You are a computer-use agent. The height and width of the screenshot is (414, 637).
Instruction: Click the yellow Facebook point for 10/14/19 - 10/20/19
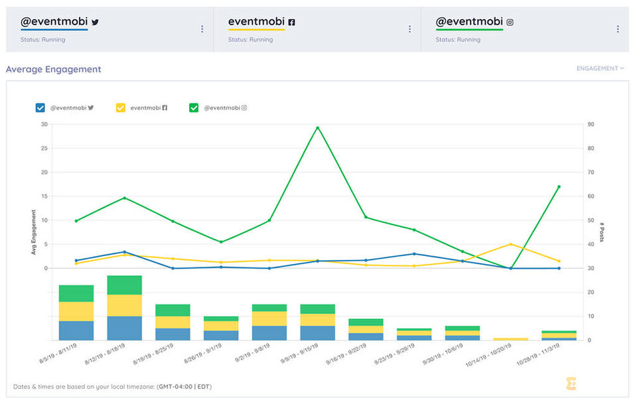[511, 244]
